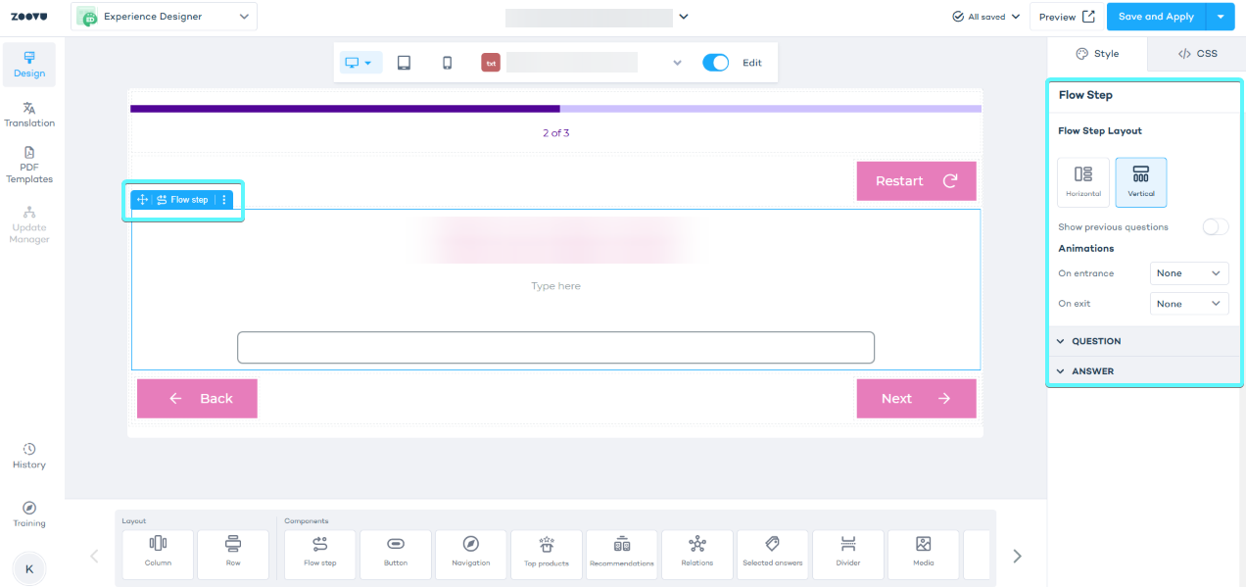Open the Translation panel
Viewport: 1246px width, 587px height.
click(x=28, y=113)
